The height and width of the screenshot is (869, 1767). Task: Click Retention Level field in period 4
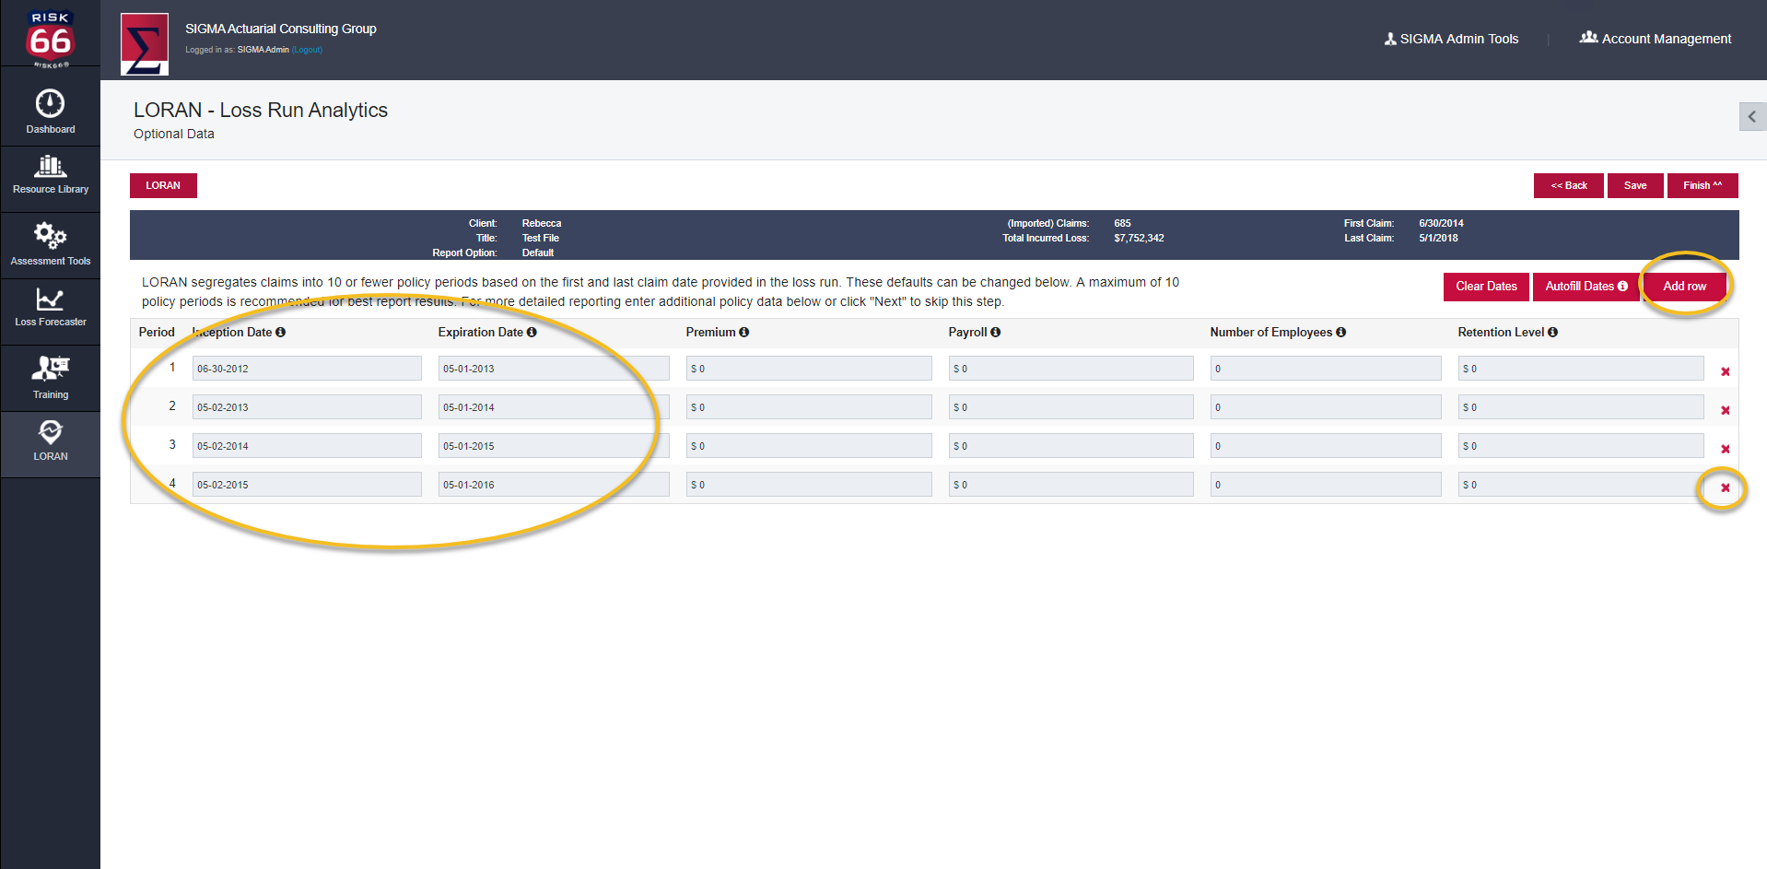[x=1581, y=485]
